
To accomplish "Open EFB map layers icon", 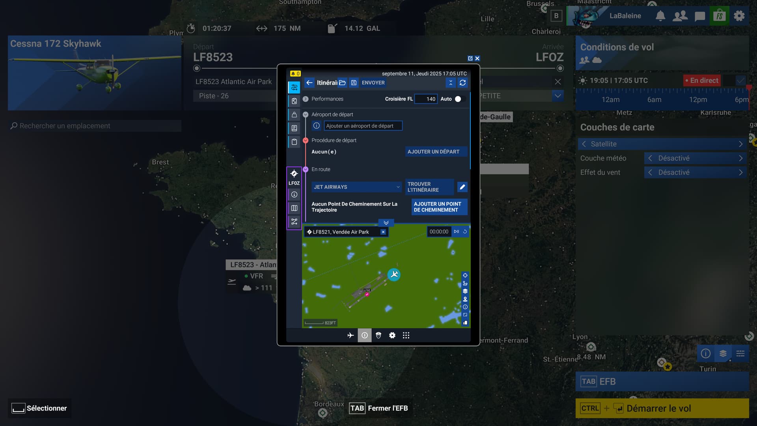I will click(x=465, y=291).
